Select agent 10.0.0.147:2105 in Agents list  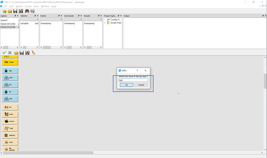(8, 24)
